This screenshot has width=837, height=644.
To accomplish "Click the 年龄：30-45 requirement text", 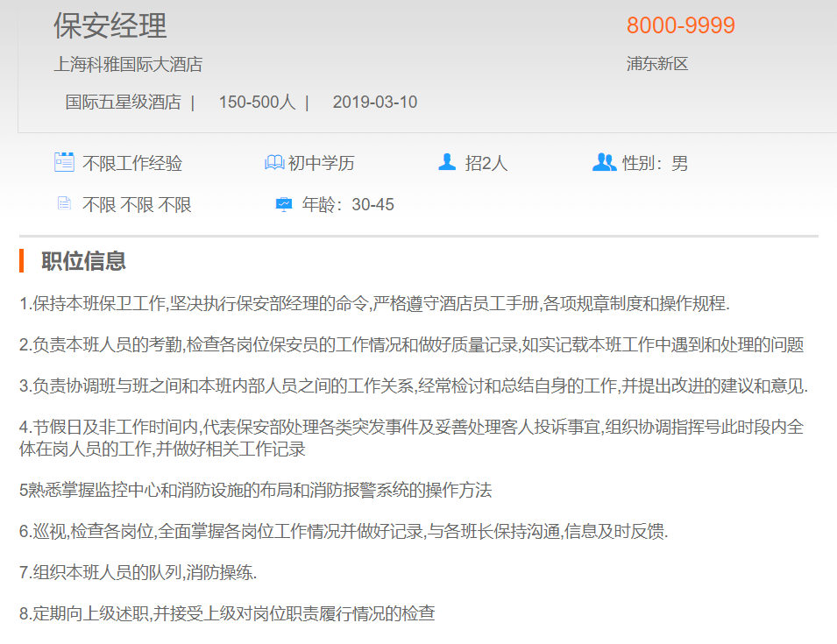I will tap(348, 205).
